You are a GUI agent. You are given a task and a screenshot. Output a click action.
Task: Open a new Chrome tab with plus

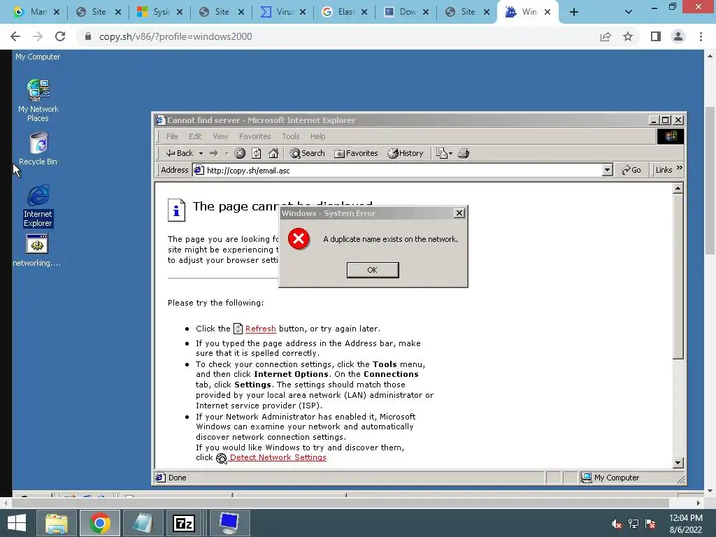574,13
